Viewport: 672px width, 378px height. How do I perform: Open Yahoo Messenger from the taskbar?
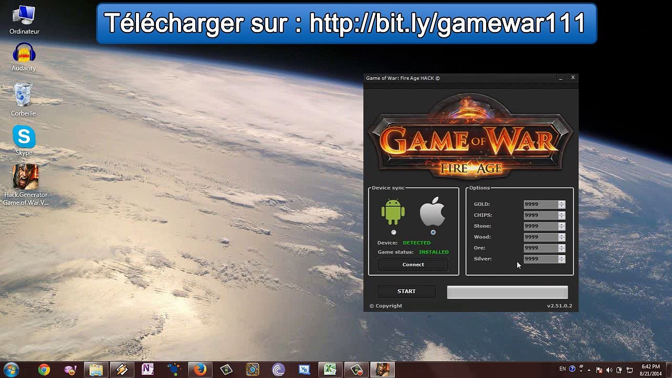tap(70, 370)
